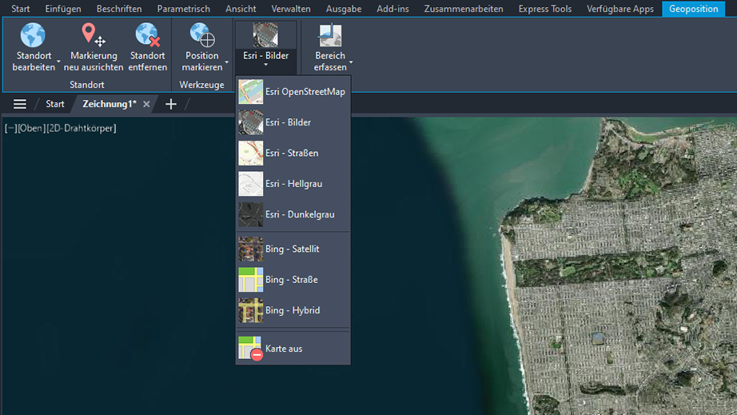The width and height of the screenshot is (737, 415).
Task: Open the Beschriften ribbon tab
Action: pyautogui.click(x=119, y=9)
